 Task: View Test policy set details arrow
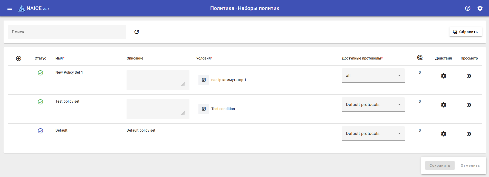pyautogui.click(x=469, y=105)
